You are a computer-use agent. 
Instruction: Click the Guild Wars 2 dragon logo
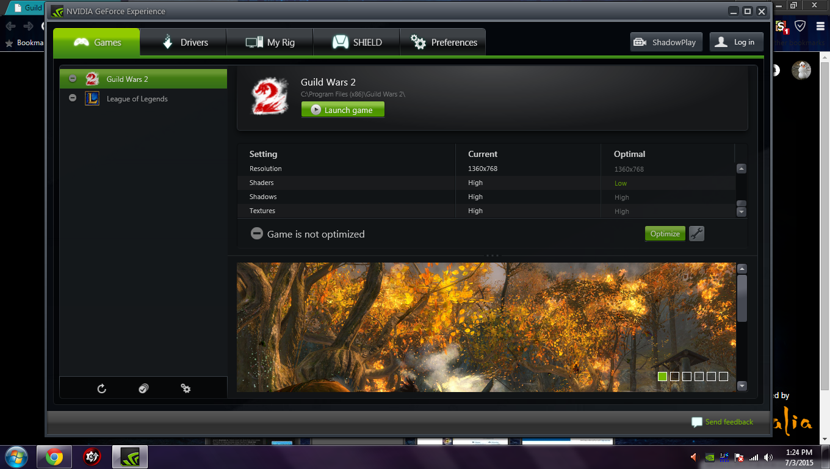point(269,97)
